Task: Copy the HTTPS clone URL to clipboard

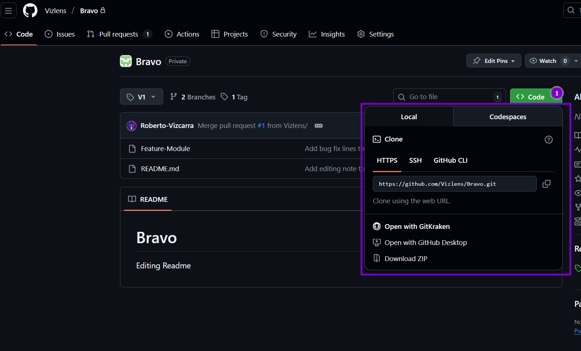Action: (x=546, y=184)
